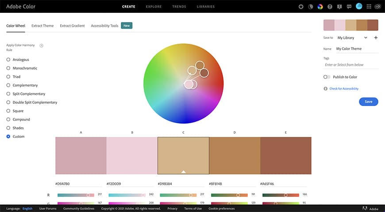The width and height of the screenshot is (385, 212).
Task: Select color swatch C tan
Action: click(x=183, y=155)
